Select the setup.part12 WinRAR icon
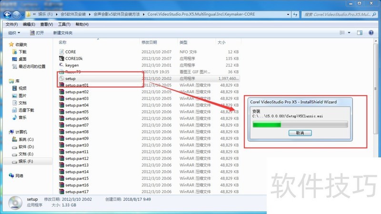This screenshot has height=214, width=381. 61,158
